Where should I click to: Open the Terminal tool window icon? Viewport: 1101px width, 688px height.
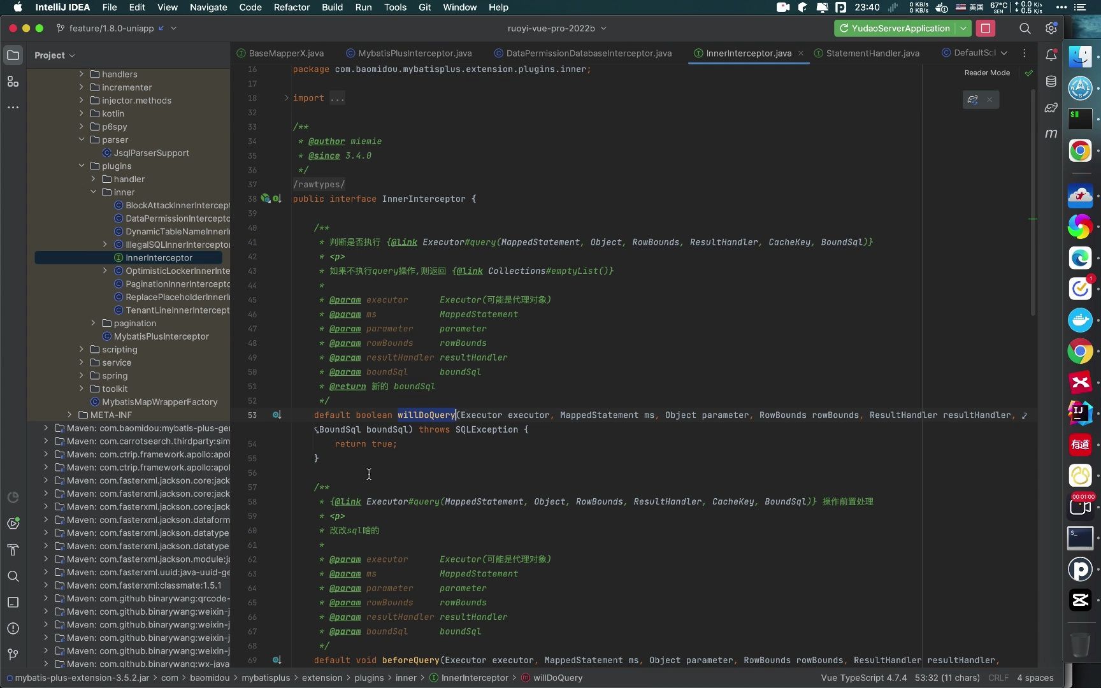(x=13, y=602)
